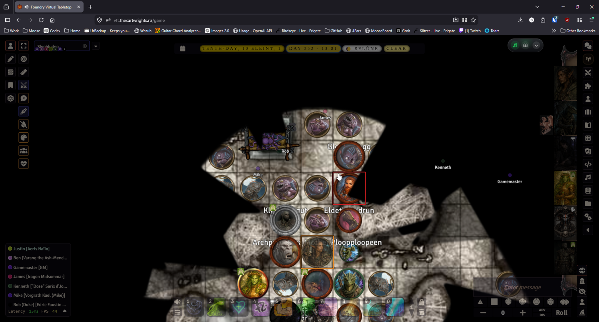The width and height of the screenshot is (599, 322).
Task: Toggle the highlighter marker tool
Action: (24, 112)
